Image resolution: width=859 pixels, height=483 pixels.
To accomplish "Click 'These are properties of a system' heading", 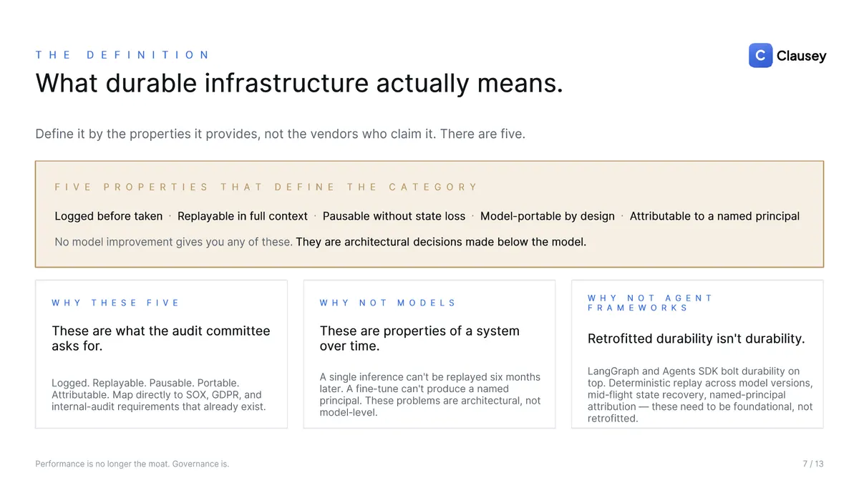I will point(419,338).
